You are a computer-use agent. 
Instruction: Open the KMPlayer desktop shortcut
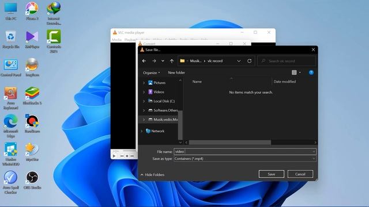click(32, 40)
